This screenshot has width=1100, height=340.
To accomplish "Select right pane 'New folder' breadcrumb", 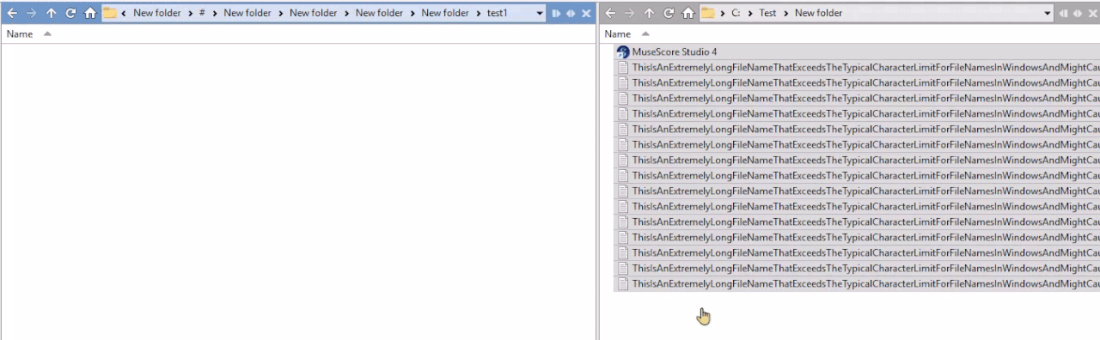I will tap(818, 13).
